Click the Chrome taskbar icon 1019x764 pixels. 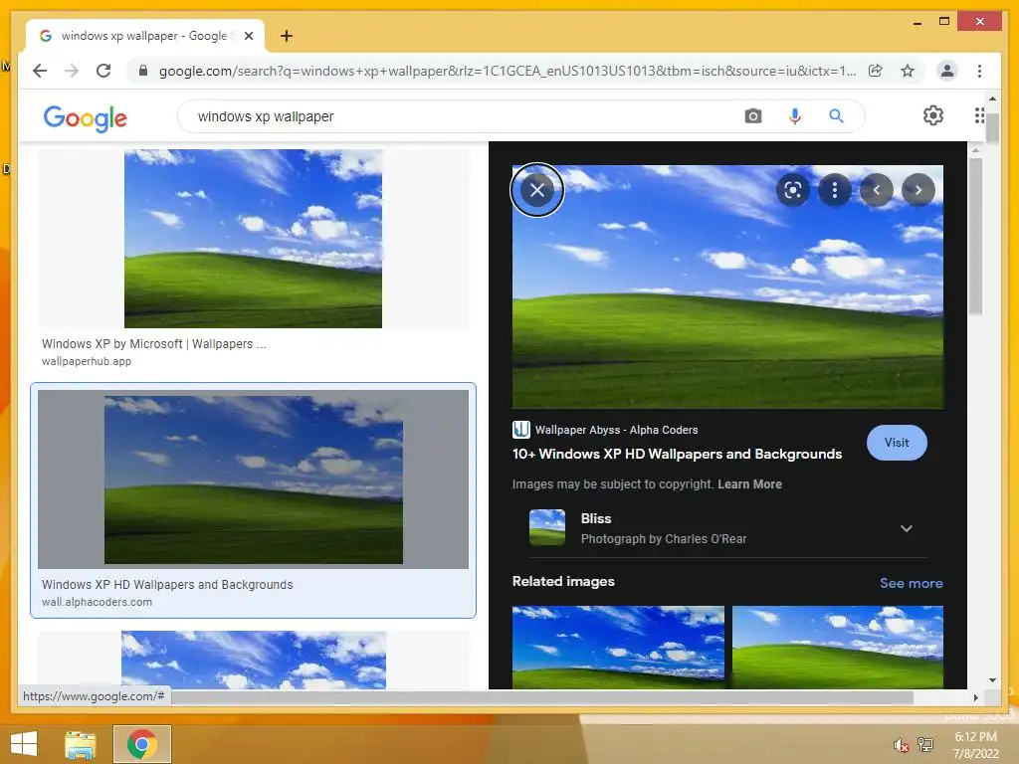click(142, 744)
